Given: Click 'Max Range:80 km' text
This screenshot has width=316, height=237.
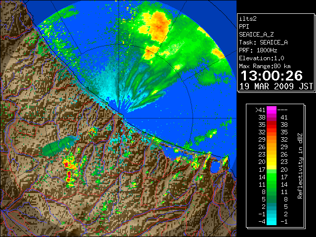Looking at the screenshot, I should pos(265,66).
